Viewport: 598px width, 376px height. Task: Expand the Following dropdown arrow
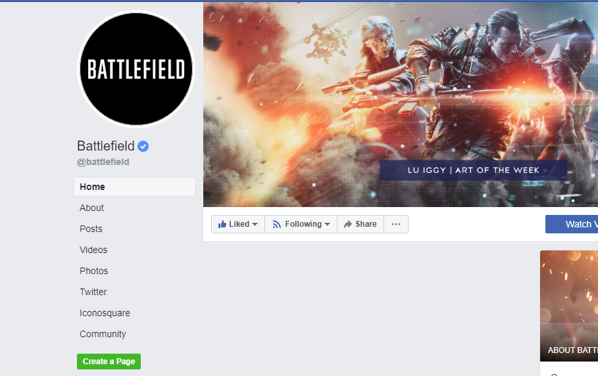click(x=327, y=224)
